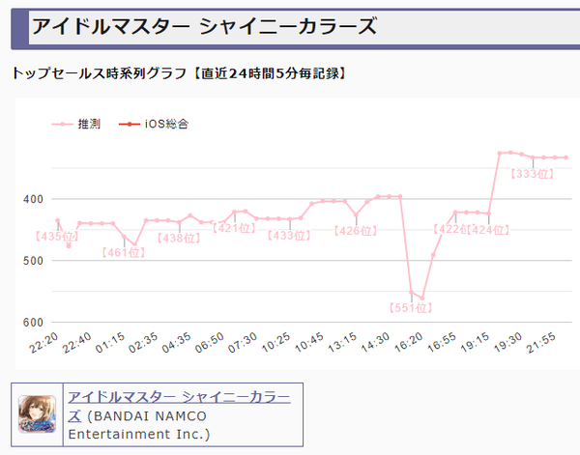Click the 02:35 x-axis time label
Viewport: 580px width, 455px height.
[x=143, y=343]
